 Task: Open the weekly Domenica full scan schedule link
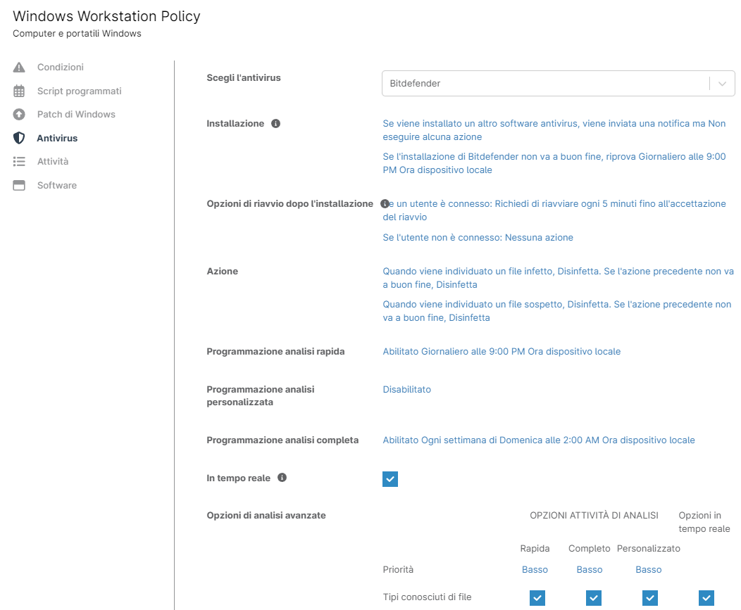coord(538,440)
